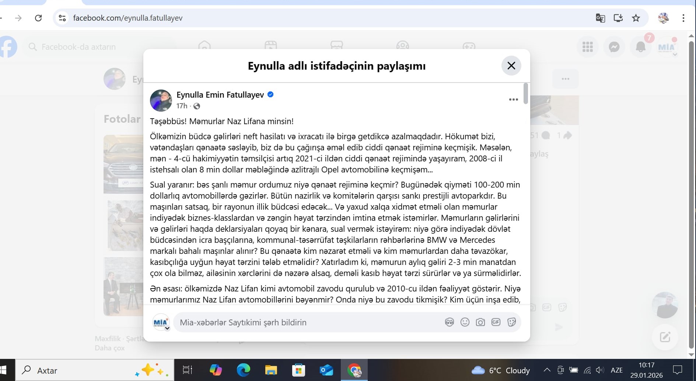Viewport: 696px width, 381px height.
Task: Show hidden system tray icons
Action: coord(547,370)
